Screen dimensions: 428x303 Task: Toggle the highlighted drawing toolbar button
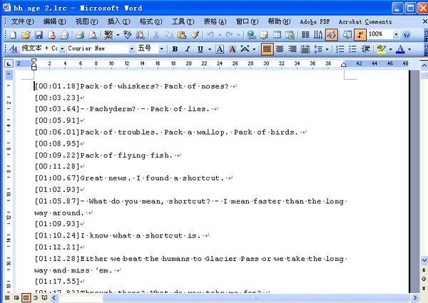[332, 35]
